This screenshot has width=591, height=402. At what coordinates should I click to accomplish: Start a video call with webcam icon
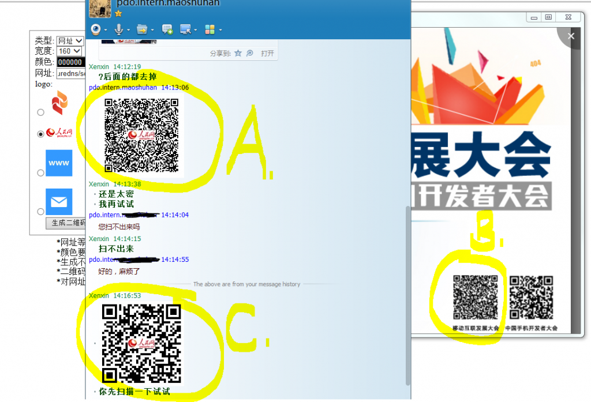tap(95, 29)
